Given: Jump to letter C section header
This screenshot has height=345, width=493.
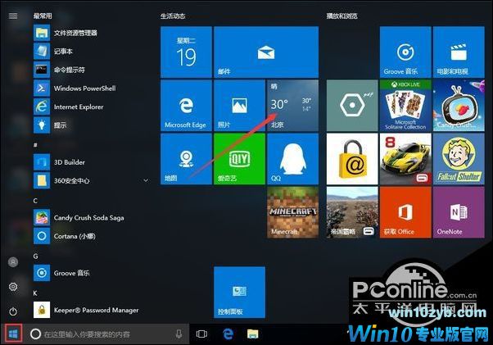Looking at the screenshot, I should click(x=35, y=200).
